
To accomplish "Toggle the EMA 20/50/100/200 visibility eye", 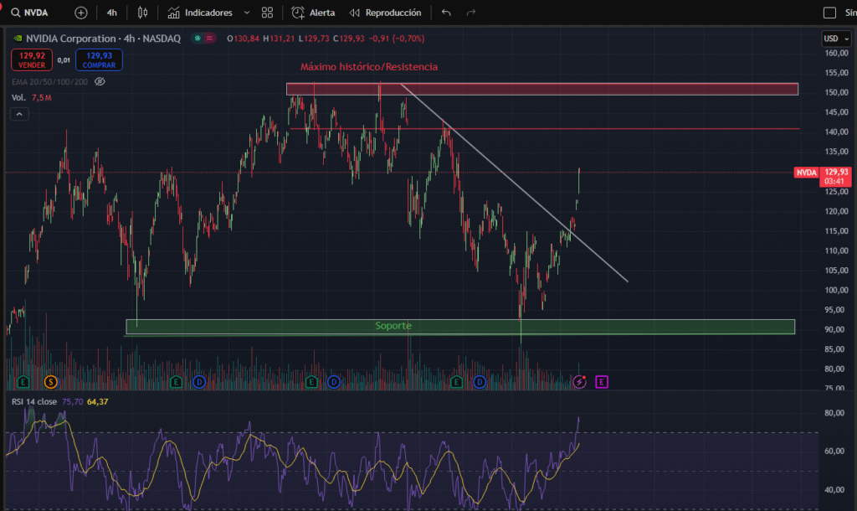I will click(x=100, y=81).
